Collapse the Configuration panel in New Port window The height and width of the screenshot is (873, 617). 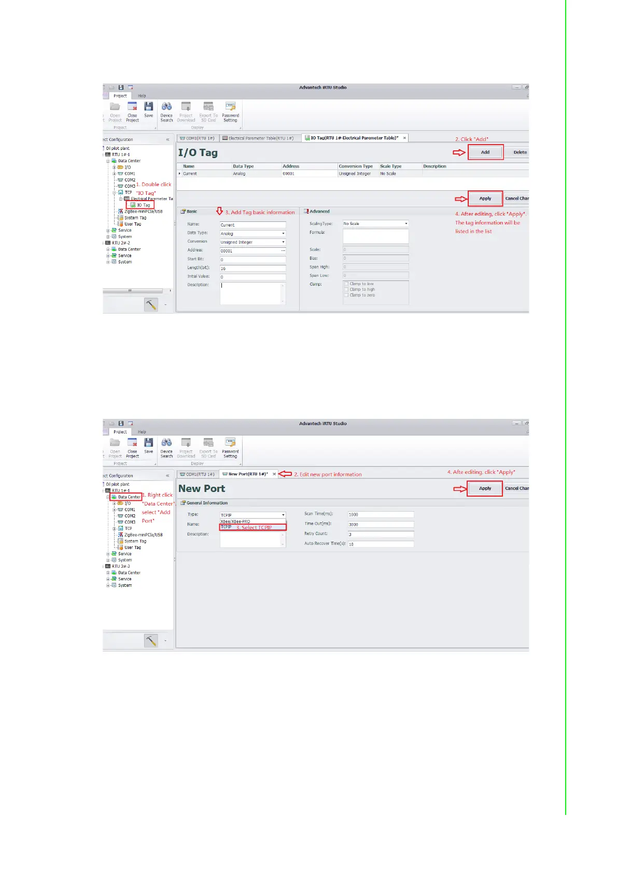tap(167, 475)
